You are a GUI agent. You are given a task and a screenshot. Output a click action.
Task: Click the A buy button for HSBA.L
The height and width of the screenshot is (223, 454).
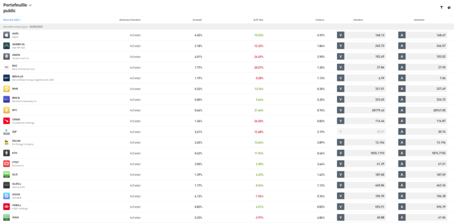click(402, 207)
